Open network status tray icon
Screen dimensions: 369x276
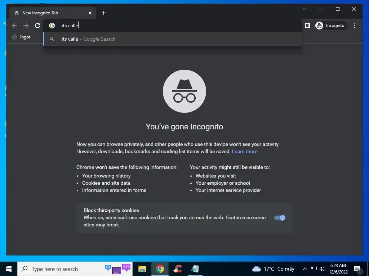click(x=314, y=269)
